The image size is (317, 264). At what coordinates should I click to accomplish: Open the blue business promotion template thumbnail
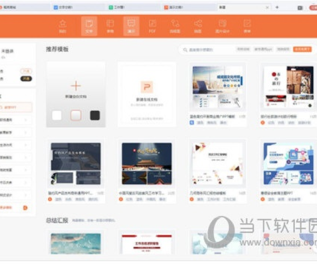click(x=218, y=88)
